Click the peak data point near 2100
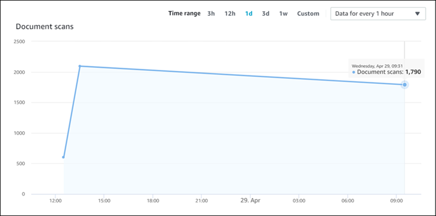 click(80, 66)
